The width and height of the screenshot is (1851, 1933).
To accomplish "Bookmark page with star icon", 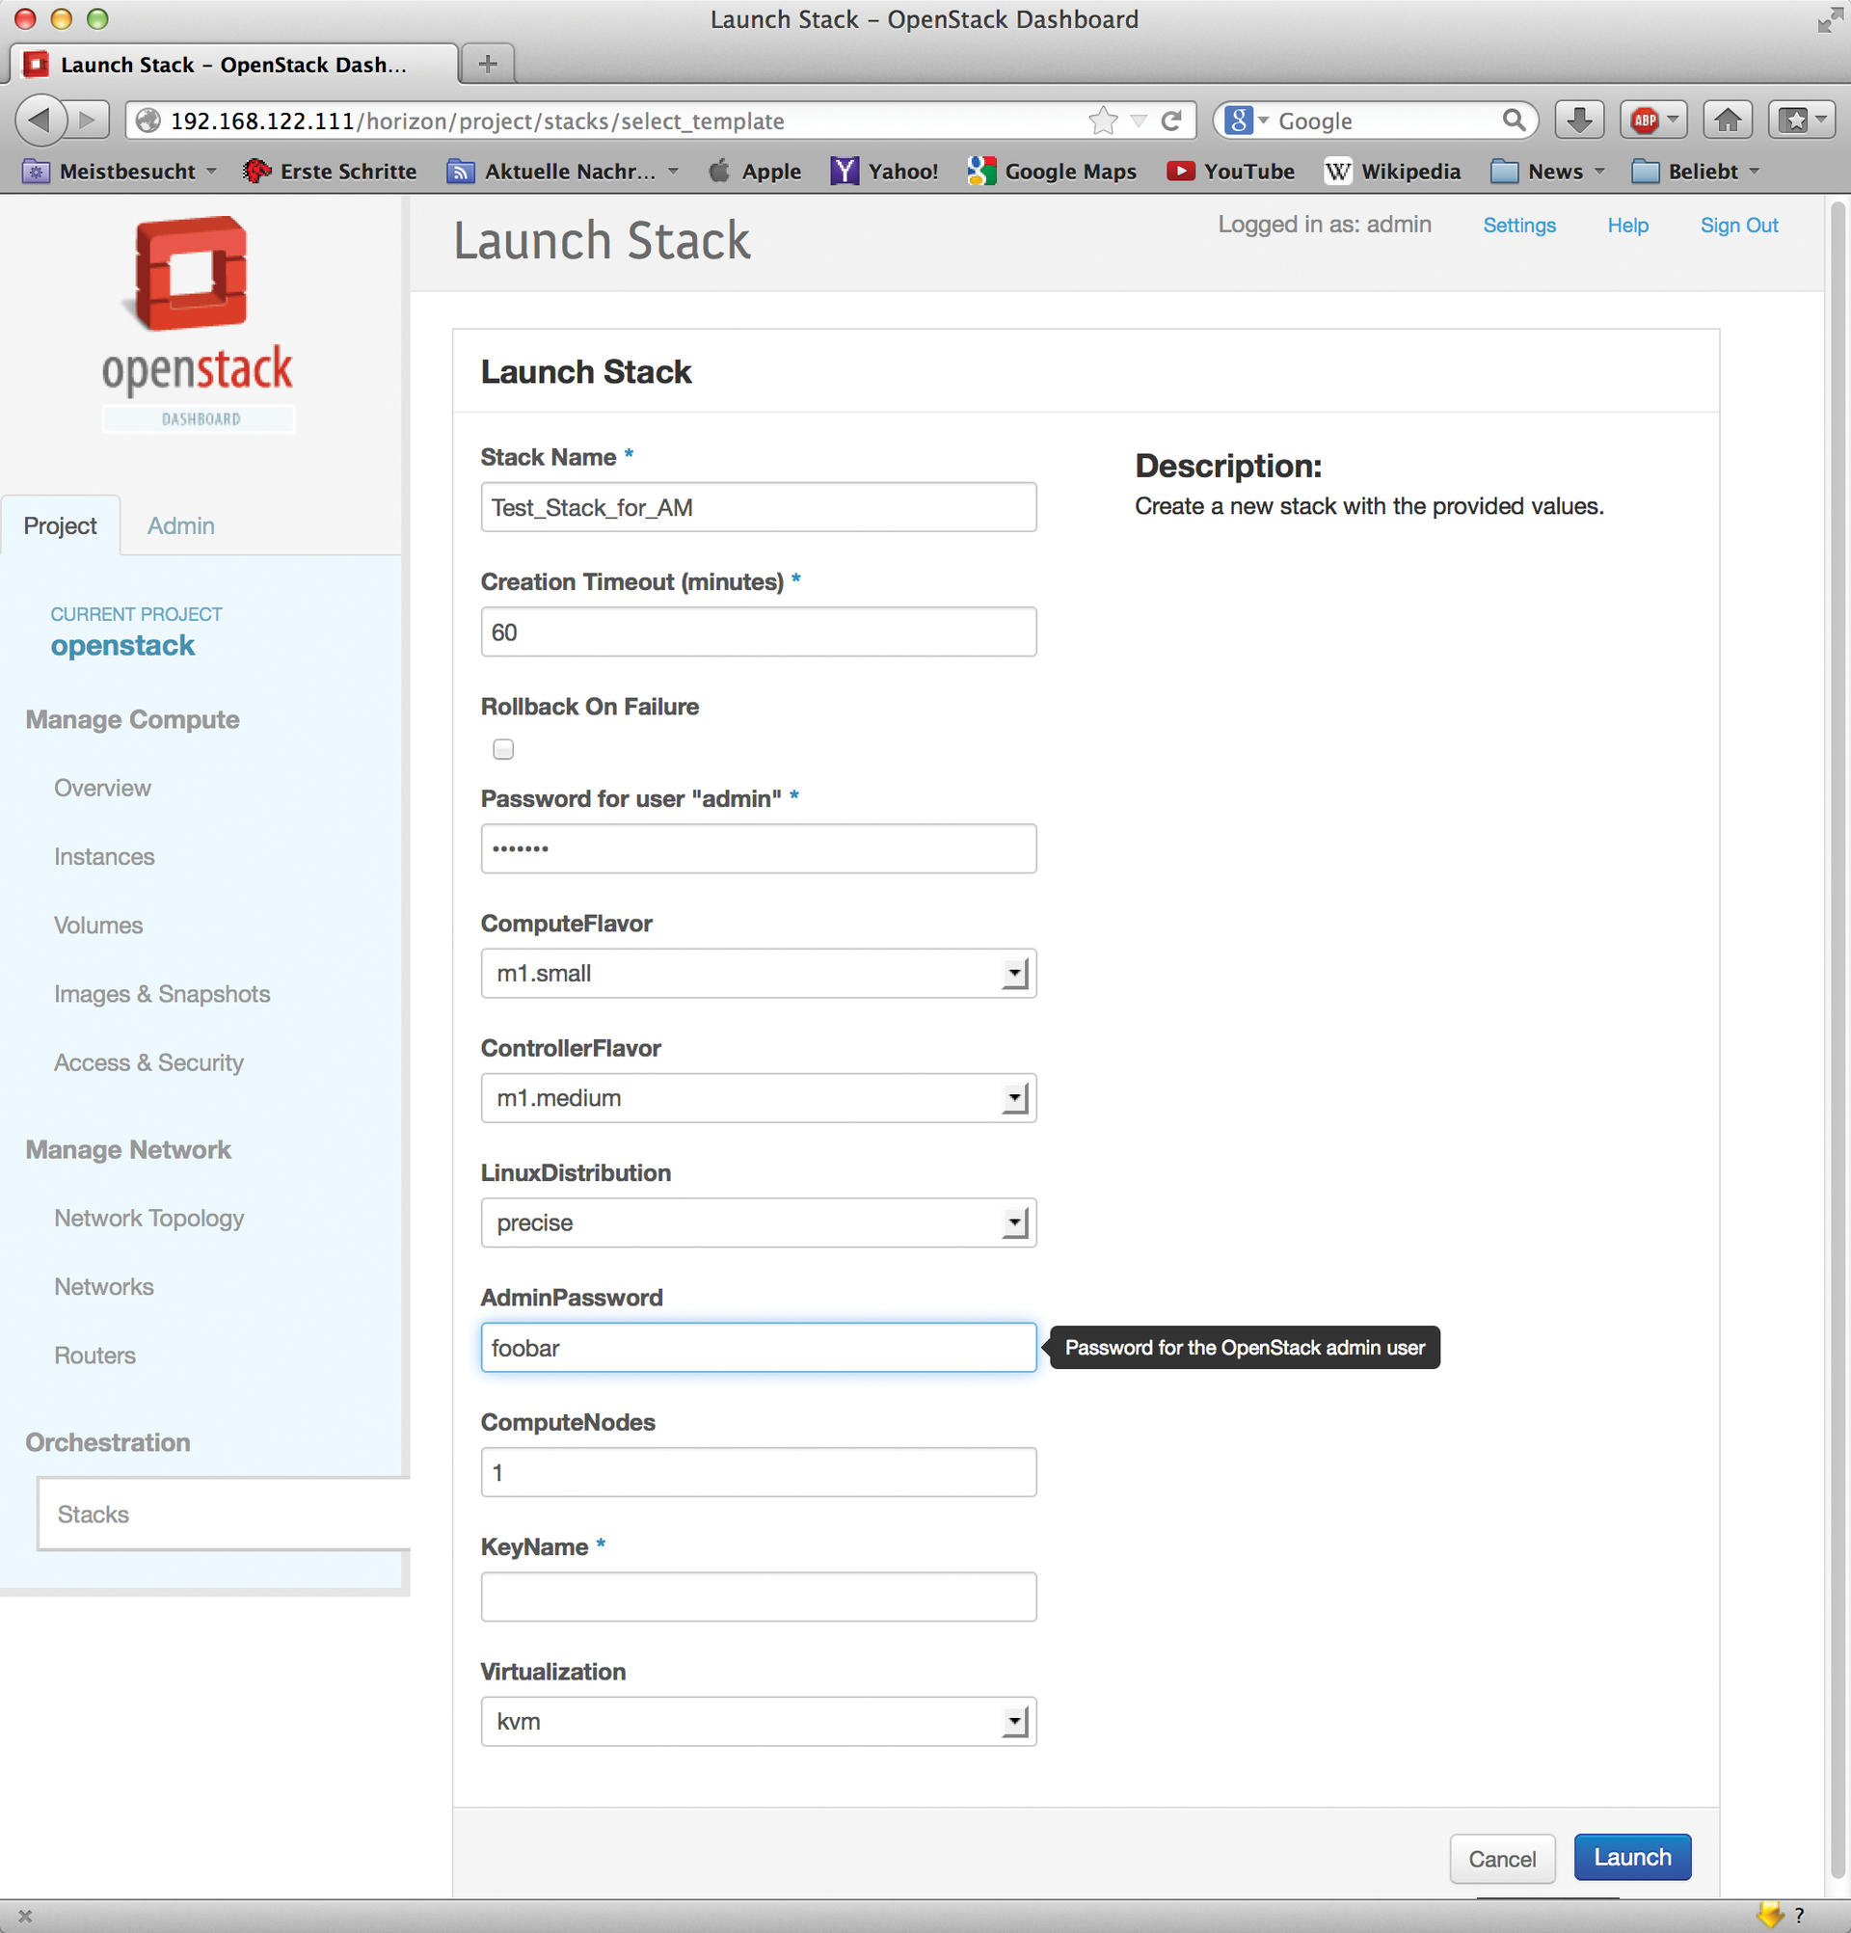I will pos(1103,121).
